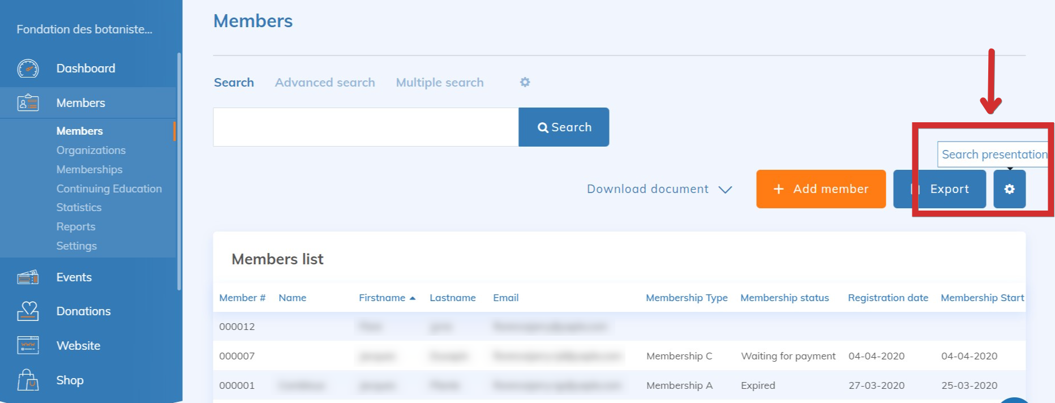Open Continuing Education in the sidebar
Image resolution: width=1055 pixels, height=403 pixels.
point(109,188)
